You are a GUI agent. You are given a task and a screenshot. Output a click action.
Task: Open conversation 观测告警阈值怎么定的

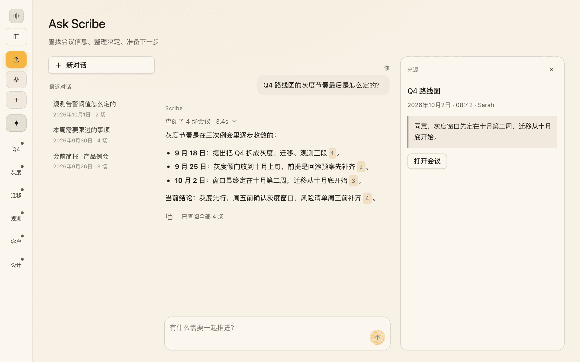[101, 109]
